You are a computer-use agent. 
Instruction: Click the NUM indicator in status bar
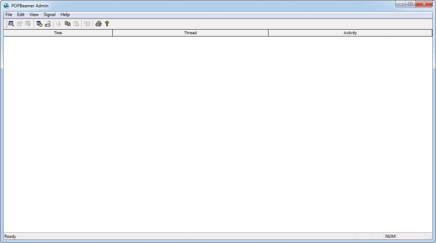click(390, 237)
